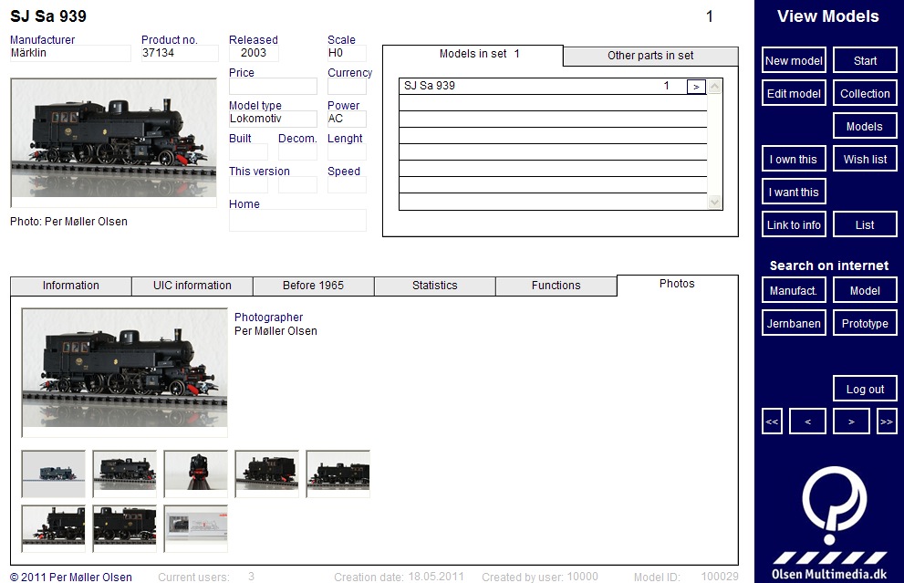Click the List button
The width and height of the screenshot is (904, 583).
click(865, 224)
